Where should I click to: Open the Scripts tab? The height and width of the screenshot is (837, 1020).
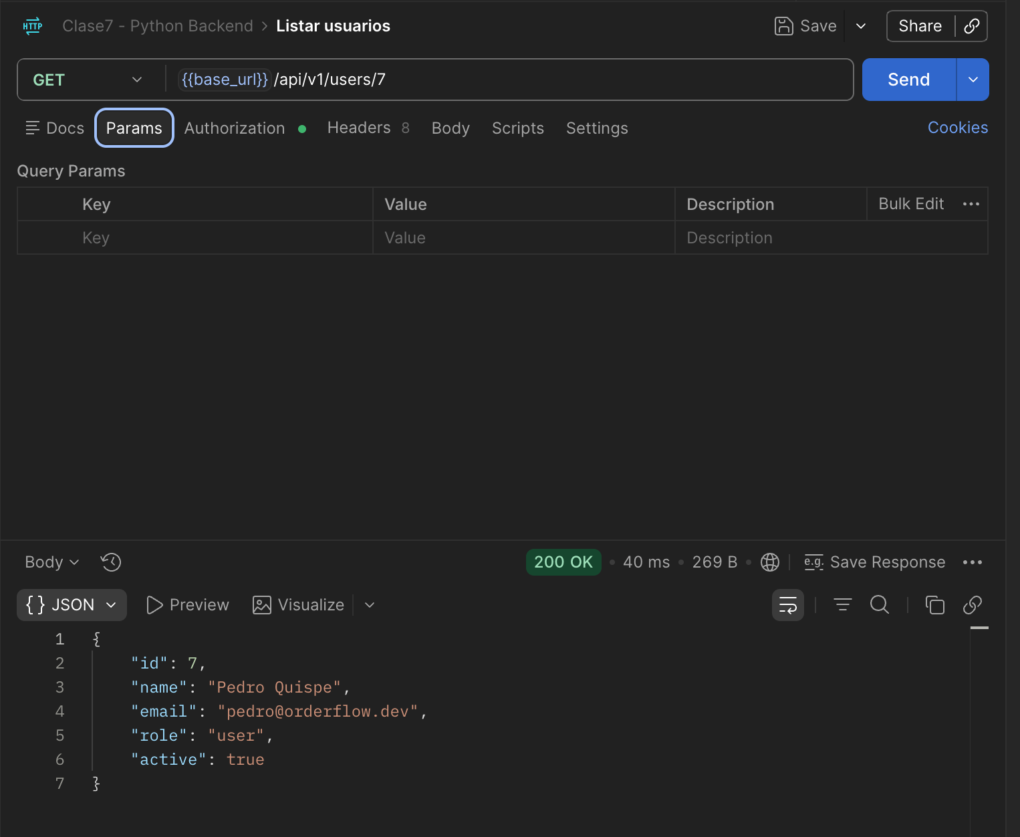(518, 128)
